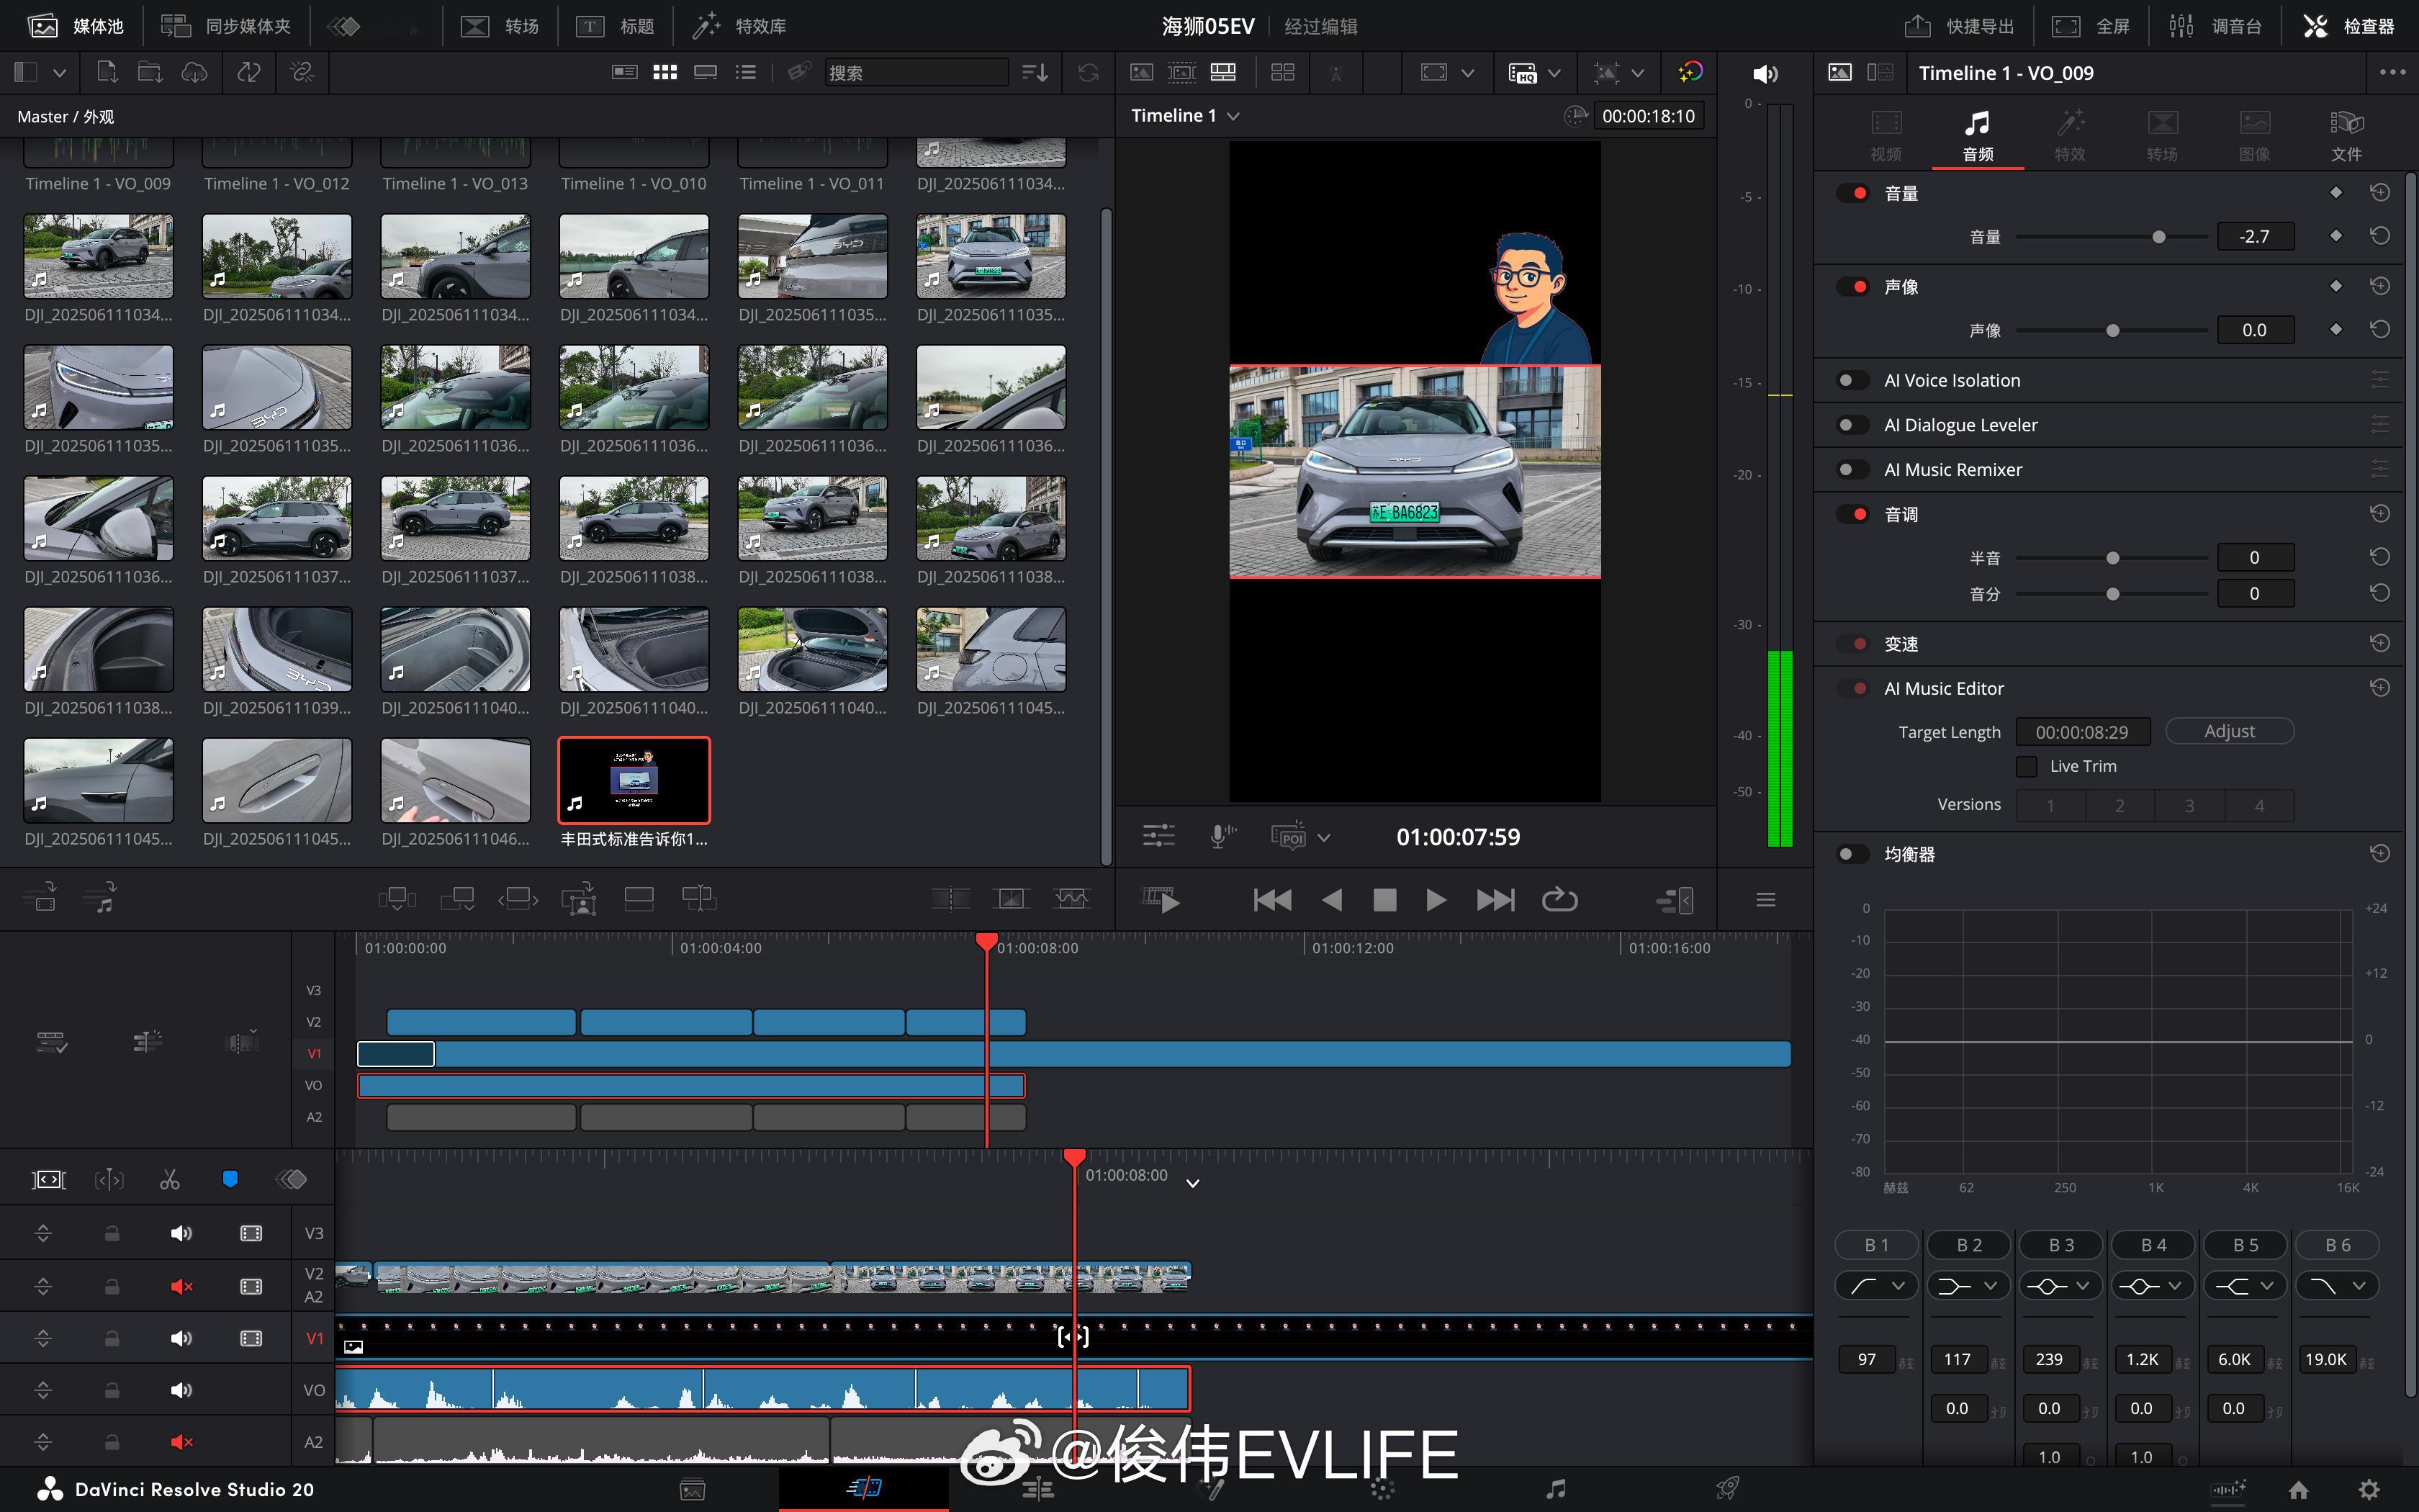The image size is (2419, 1512).
Task: Click the 音量 volume slider handle
Action: (x=2159, y=237)
